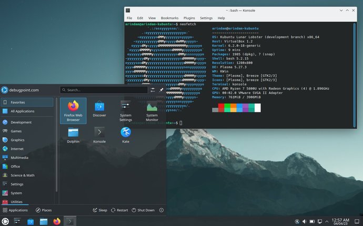The image size is (363, 226).
Task: Switch to the Places tab
Action: pos(44,210)
